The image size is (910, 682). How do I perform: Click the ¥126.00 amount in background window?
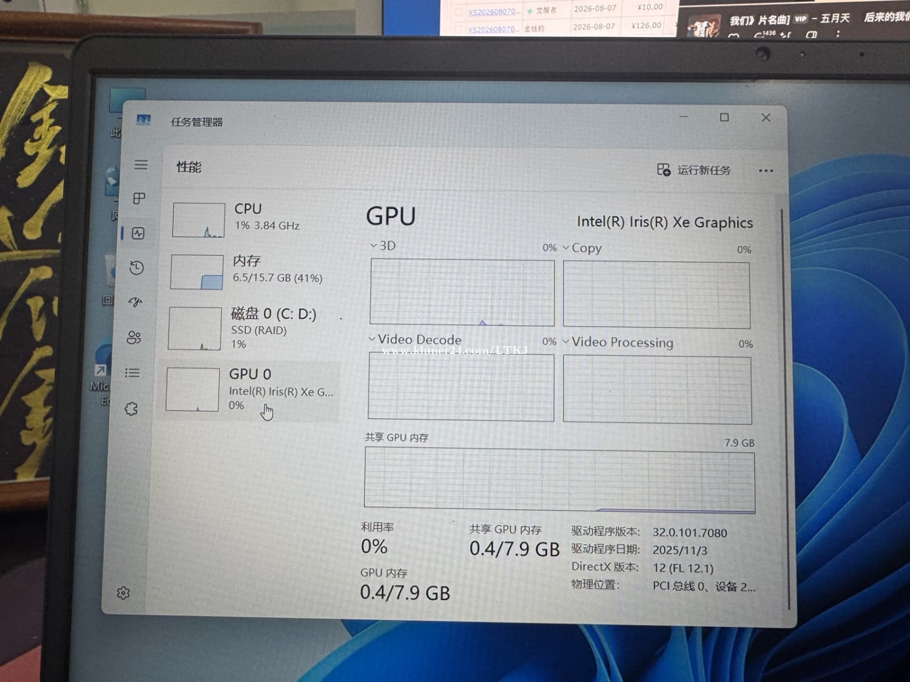click(646, 25)
